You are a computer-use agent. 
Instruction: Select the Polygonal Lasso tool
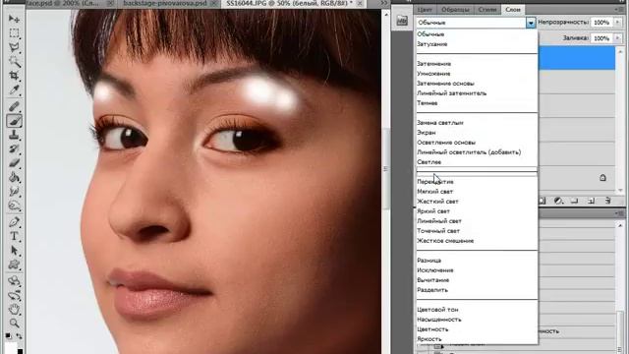14,47
